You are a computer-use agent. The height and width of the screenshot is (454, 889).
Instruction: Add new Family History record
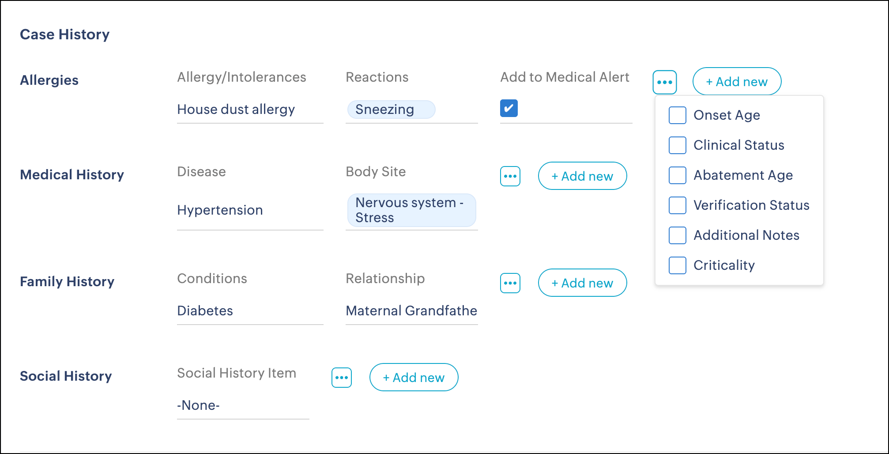click(x=582, y=283)
